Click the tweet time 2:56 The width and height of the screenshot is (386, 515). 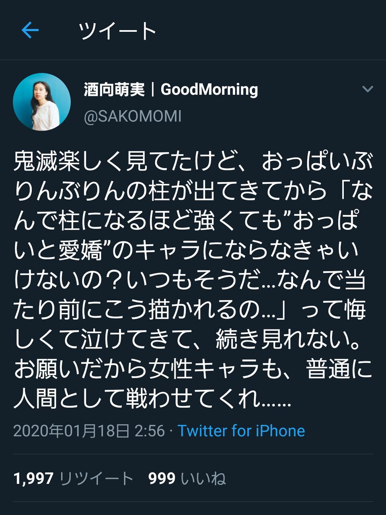[x=150, y=431]
